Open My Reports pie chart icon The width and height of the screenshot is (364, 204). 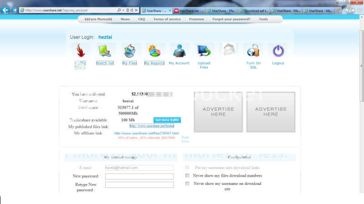[154, 50]
